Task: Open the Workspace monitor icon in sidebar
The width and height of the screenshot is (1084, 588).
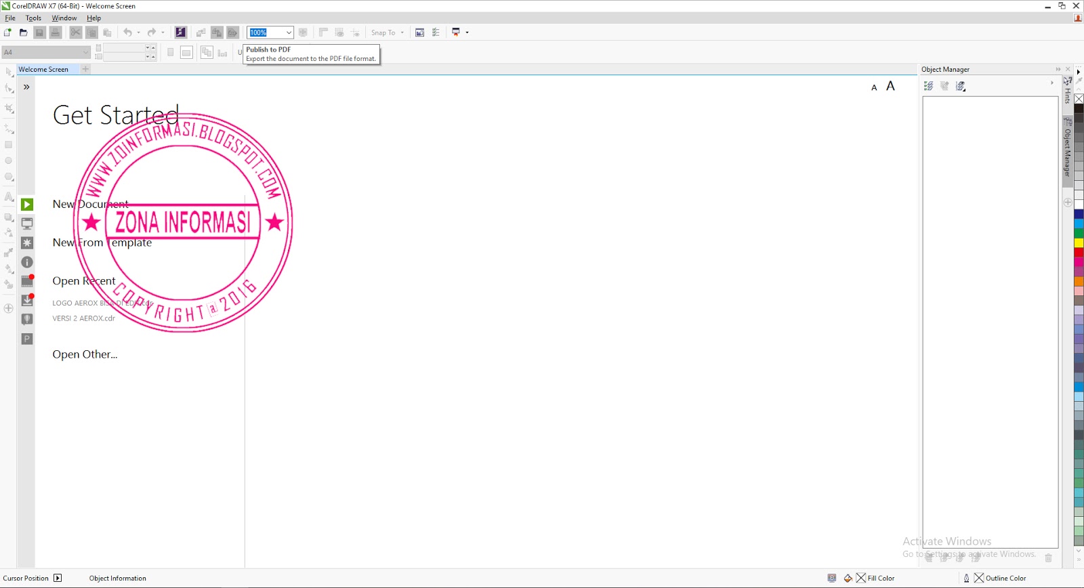Action: pyautogui.click(x=27, y=224)
